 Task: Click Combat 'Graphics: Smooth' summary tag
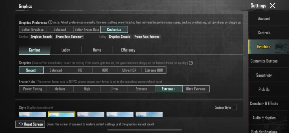(41, 37)
